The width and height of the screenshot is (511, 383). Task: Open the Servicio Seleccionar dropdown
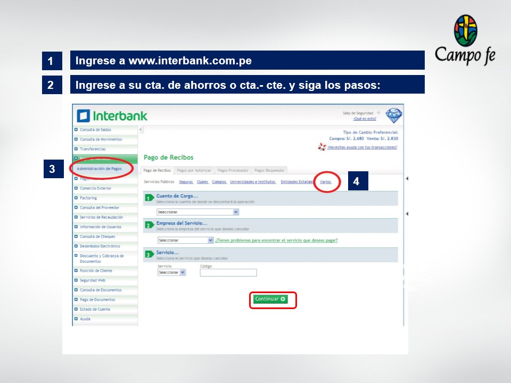172,272
